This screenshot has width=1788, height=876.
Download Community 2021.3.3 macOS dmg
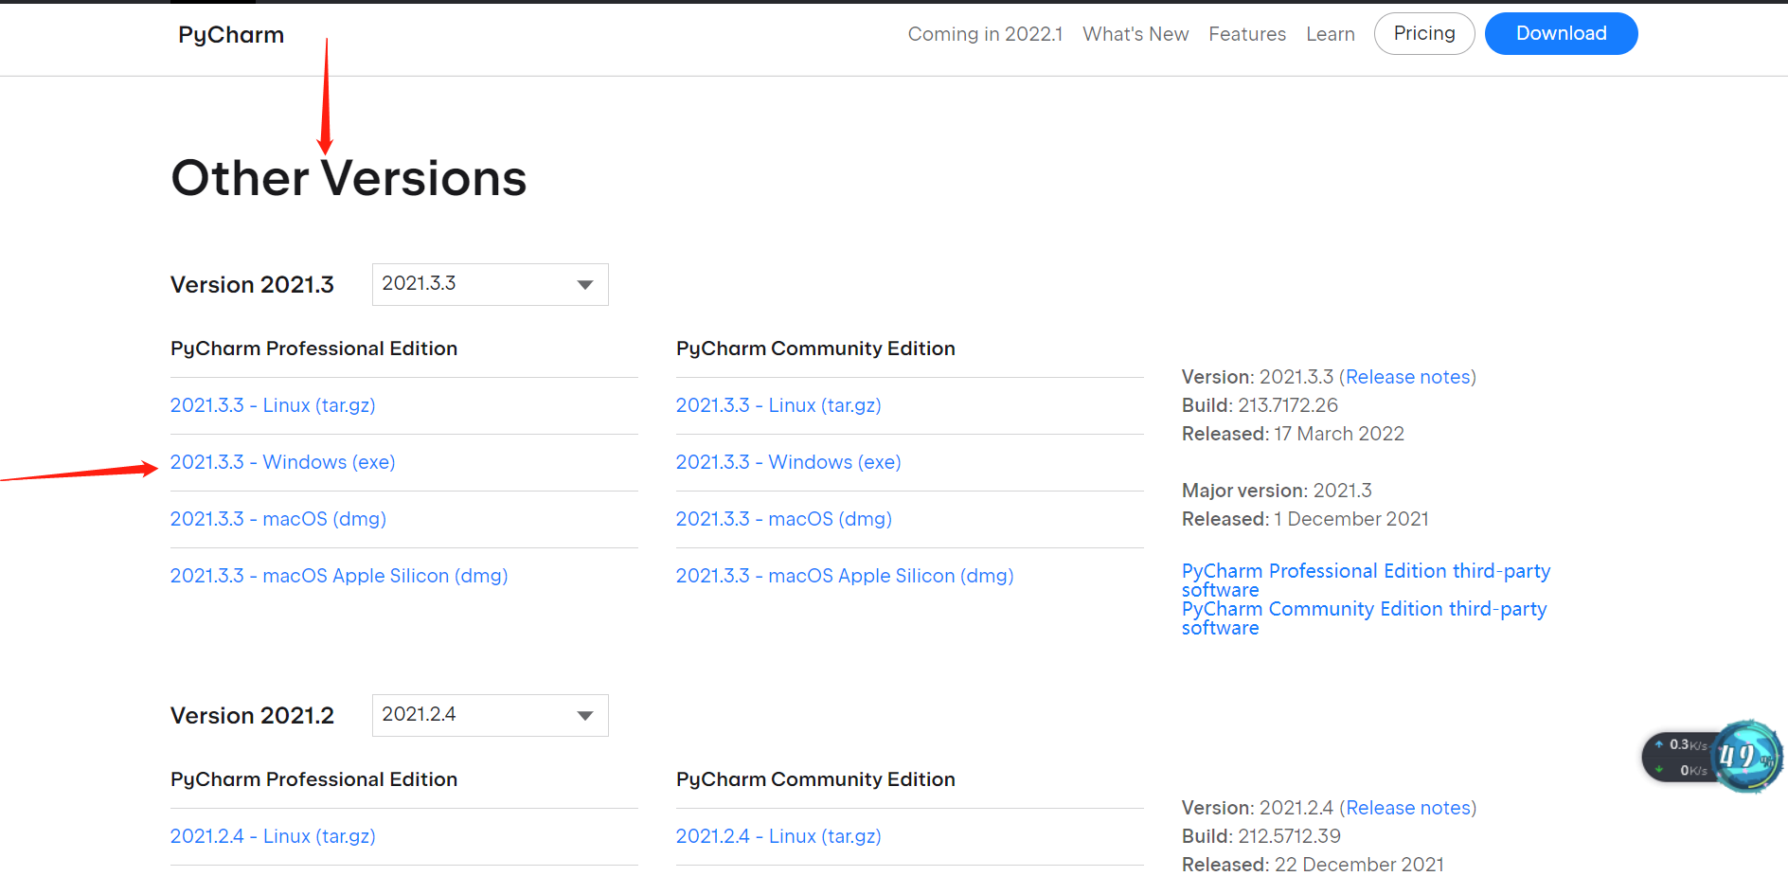(x=784, y=519)
